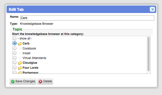Click the category list scrollbar
Image resolution: width=162 pixels, height=95 pixels.
(x=149, y=54)
